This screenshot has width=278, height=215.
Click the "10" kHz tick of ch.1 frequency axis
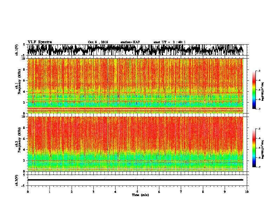click(x=24, y=59)
